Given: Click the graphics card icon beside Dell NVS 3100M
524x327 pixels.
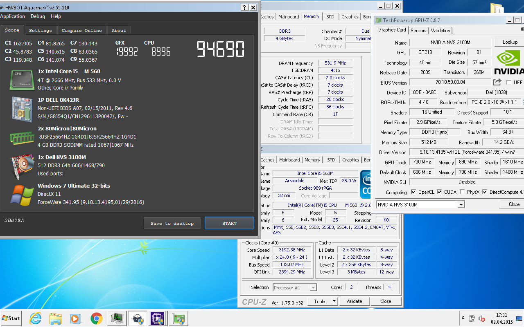Looking at the screenshot, I should coord(22,167).
